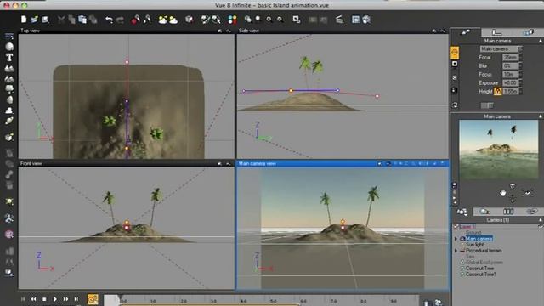544x306 pixels.
Task: Click the Exposure value stepper
Action: [520, 83]
